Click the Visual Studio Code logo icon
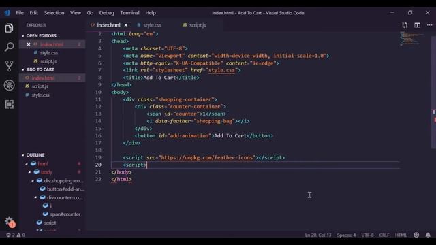This screenshot has width=436, height=245. (x=7, y=13)
